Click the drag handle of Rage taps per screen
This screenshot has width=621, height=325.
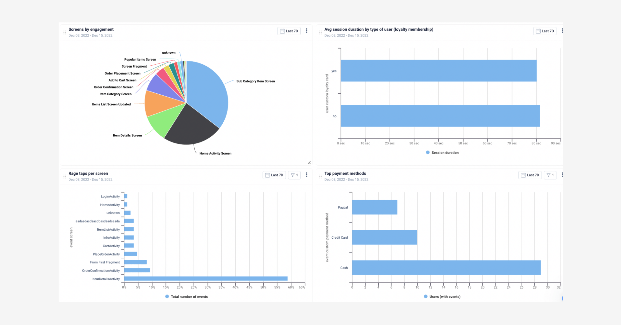[64, 176]
